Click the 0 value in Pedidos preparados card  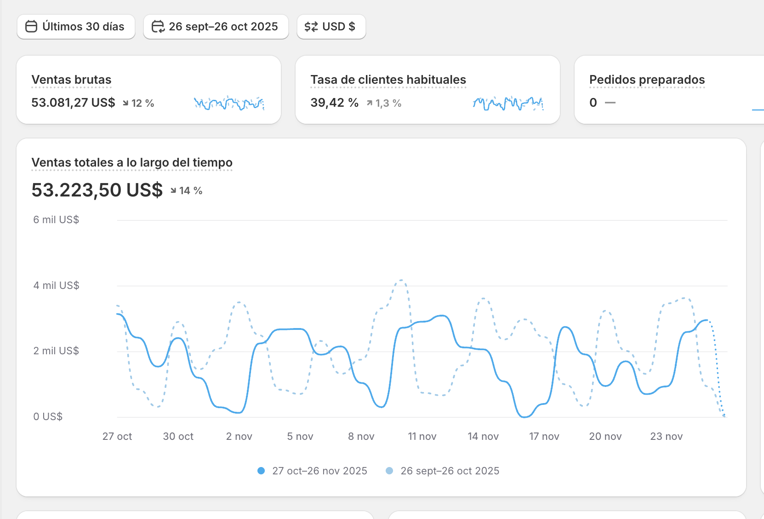(593, 103)
